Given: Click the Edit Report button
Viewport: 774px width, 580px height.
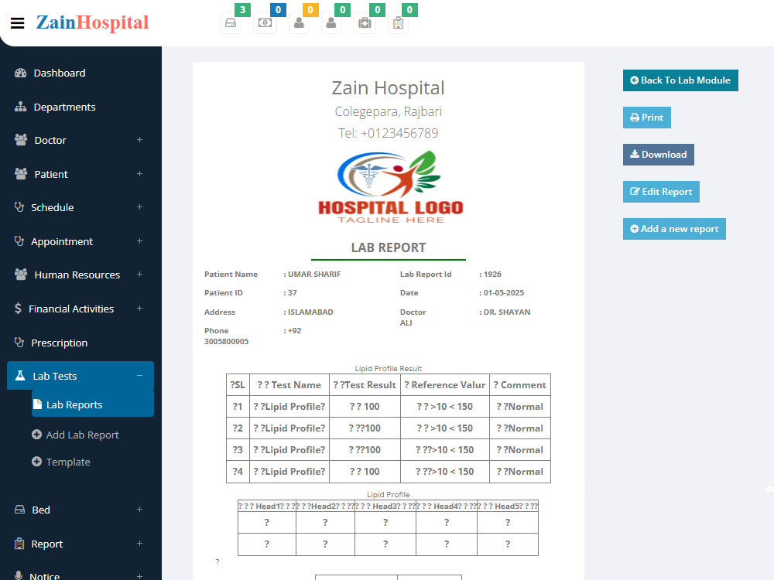Looking at the screenshot, I should point(661,191).
